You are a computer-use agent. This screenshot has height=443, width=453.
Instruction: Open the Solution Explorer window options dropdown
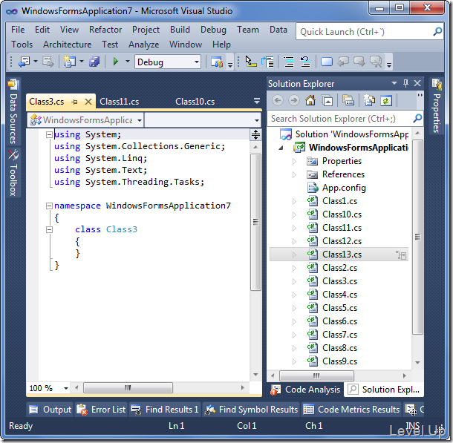click(394, 83)
